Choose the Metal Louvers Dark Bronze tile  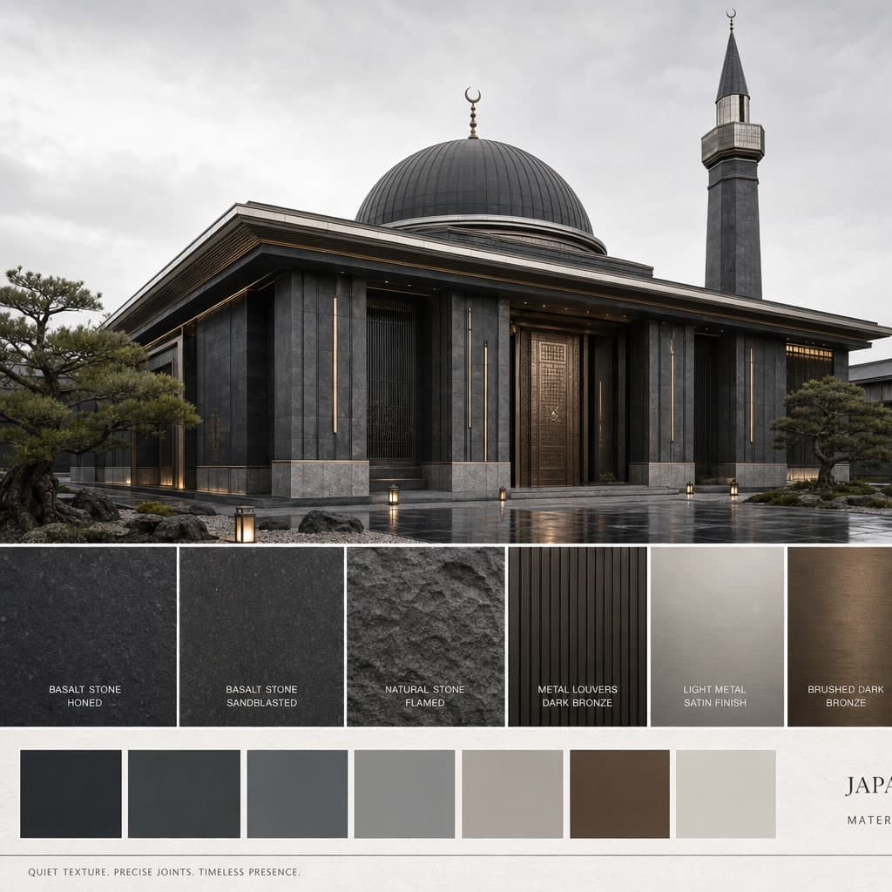click(x=578, y=637)
